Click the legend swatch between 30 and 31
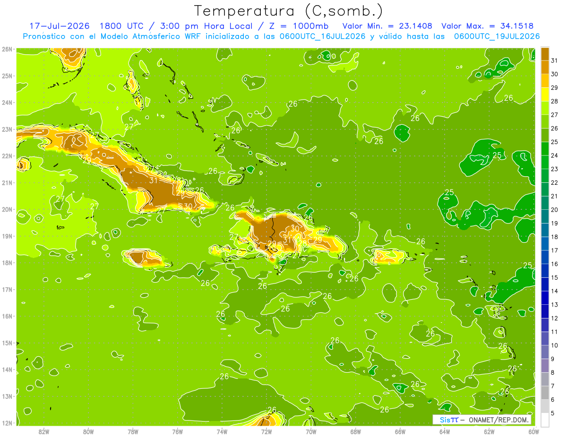The image size is (567, 438). point(545,67)
